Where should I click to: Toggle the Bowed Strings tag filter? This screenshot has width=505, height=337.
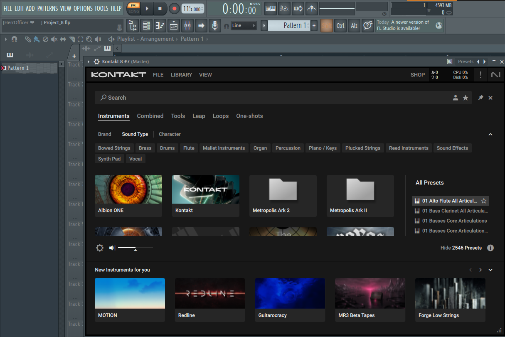[x=114, y=148]
